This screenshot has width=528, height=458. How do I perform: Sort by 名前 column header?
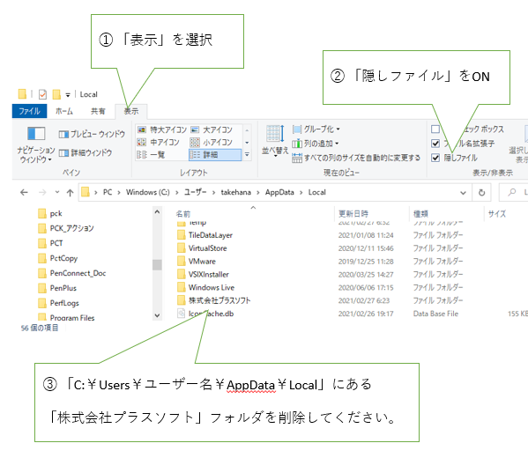[183, 214]
